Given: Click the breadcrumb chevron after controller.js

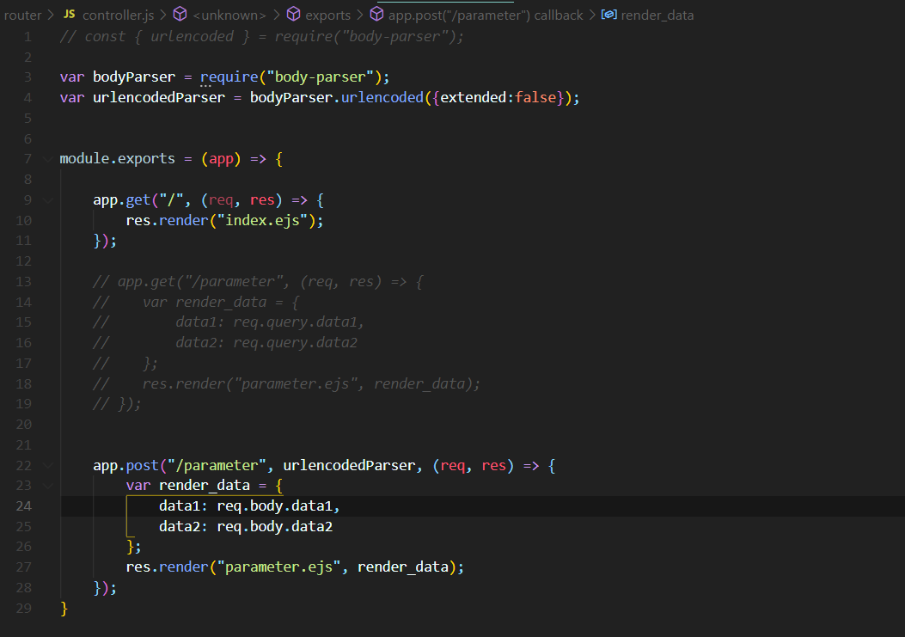Looking at the screenshot, I should tap(163, 15).
